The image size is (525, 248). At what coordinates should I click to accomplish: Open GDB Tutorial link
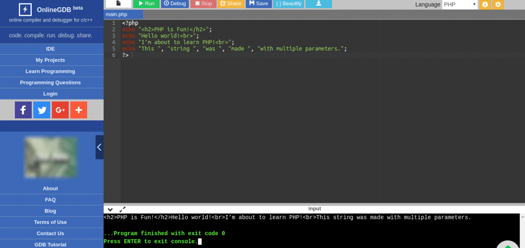[50, 244]
